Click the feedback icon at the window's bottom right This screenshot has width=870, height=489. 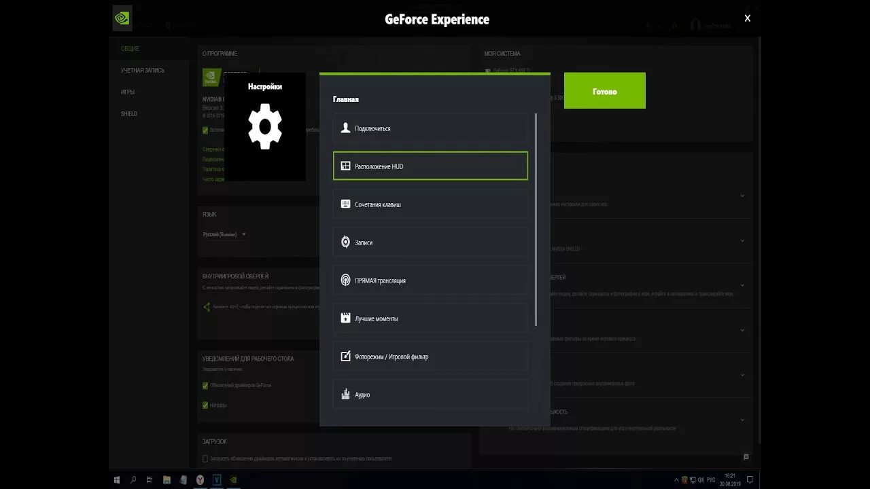746,456
